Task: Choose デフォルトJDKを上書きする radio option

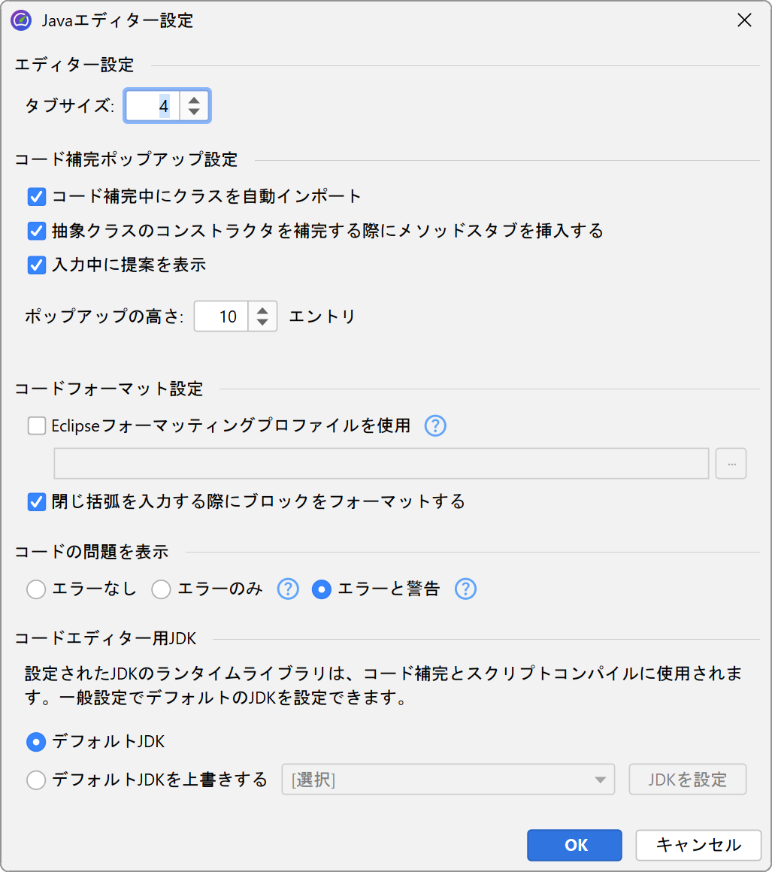Action: (36, 780)
